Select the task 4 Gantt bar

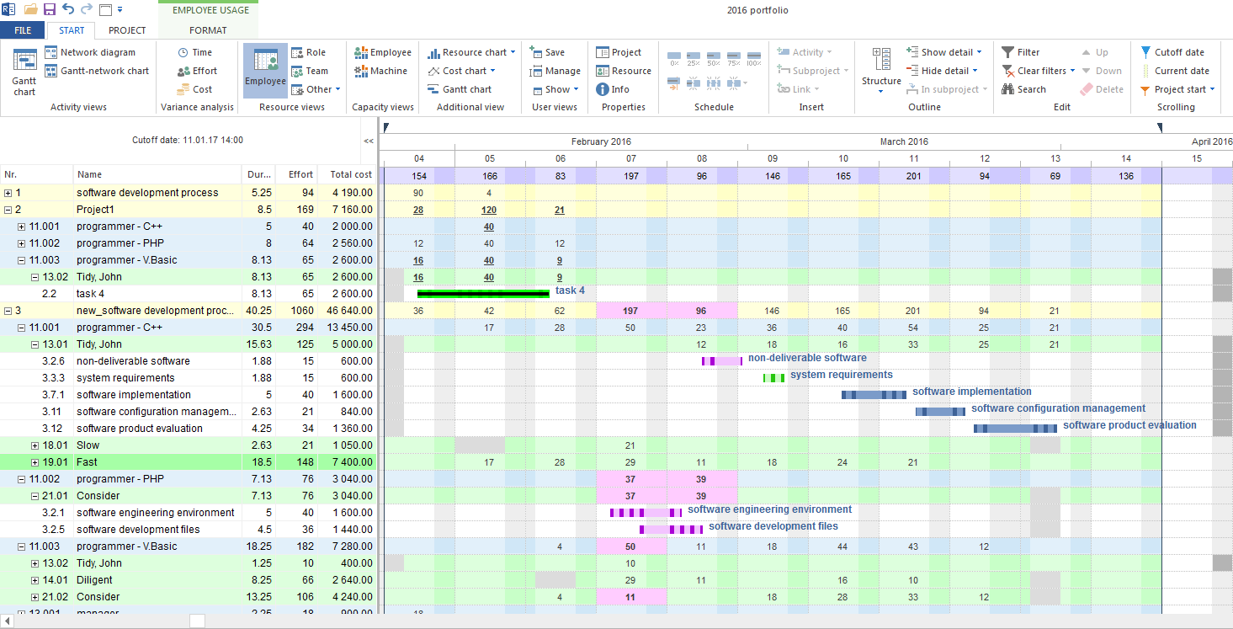click(x=484, y=294)
